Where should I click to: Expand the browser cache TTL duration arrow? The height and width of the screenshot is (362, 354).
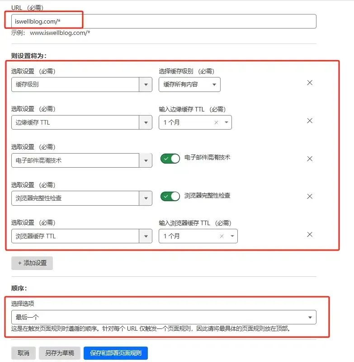point(232,236)
